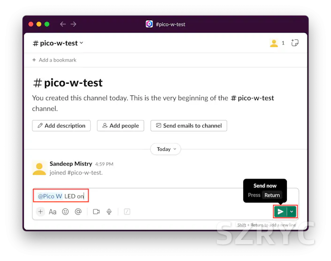
Task: Open the emoji picker smiley icon
Action: pyautogui.click(x=65, y=212)
